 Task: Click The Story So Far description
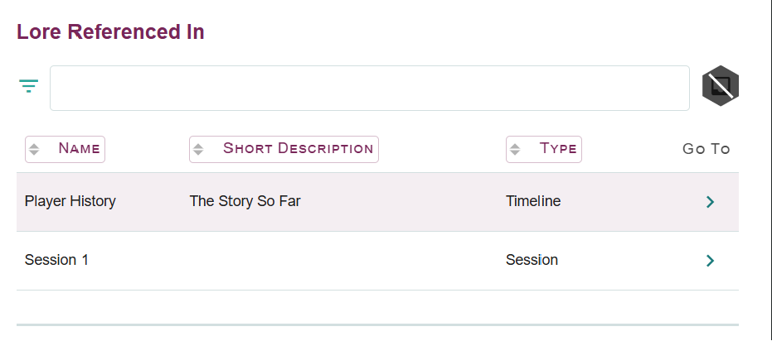[x=245, y=201]
